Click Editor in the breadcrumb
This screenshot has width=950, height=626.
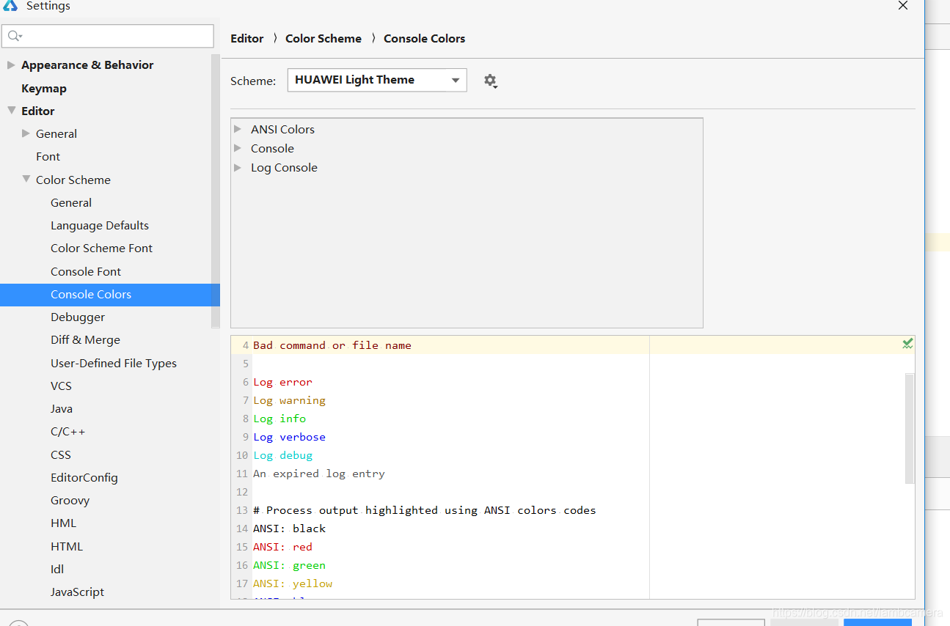[246, 38]
